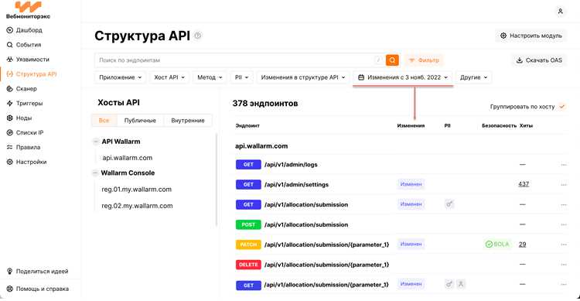Click the Правила sliders icon
The height and width of the screenshot is (301, 580).
click(x=9, y=147)
